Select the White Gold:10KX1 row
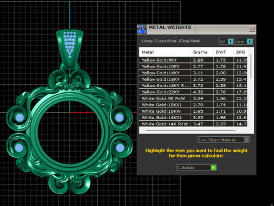Screen dimensions: 274x206 coord(194,105)
